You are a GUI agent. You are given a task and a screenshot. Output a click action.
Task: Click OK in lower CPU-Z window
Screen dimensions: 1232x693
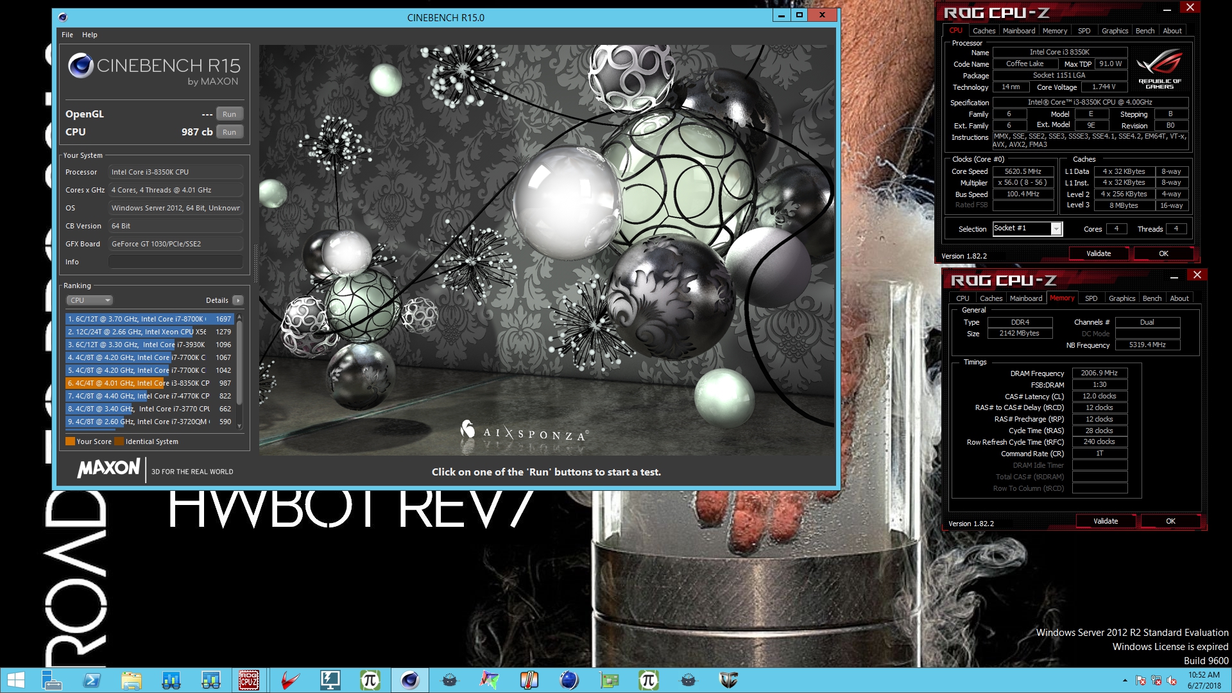pos(1170,521)
